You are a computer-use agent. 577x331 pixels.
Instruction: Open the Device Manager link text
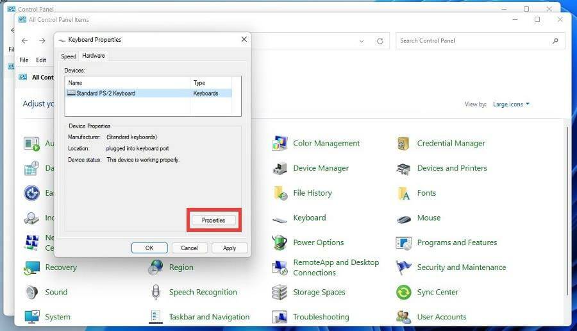(x=321, y=168)
